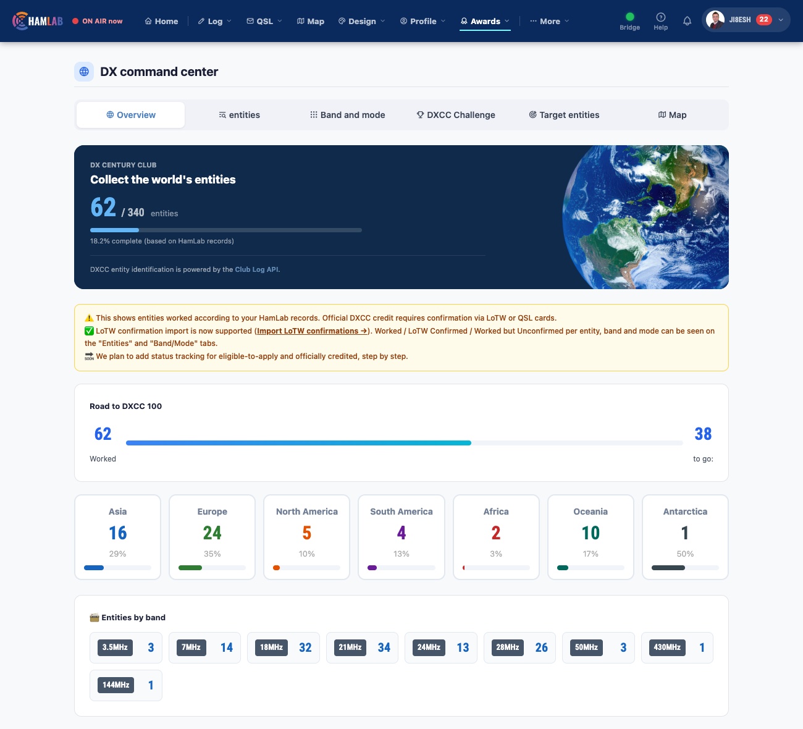Switch to the entities tab
803x729 pixels.
tap(239, 115)
